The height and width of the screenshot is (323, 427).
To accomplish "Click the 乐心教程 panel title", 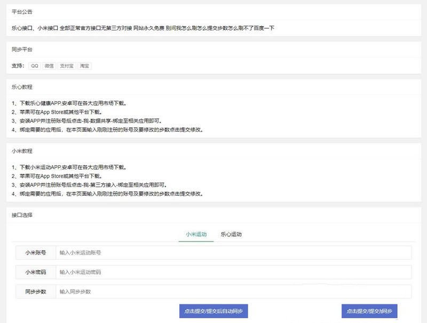I will point(22,86).
